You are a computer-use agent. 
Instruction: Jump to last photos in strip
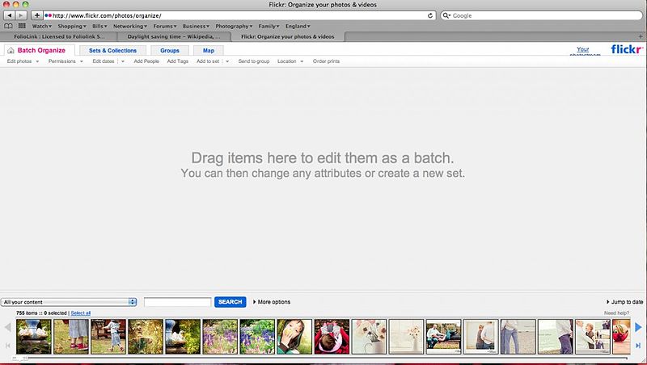(638, 346)
